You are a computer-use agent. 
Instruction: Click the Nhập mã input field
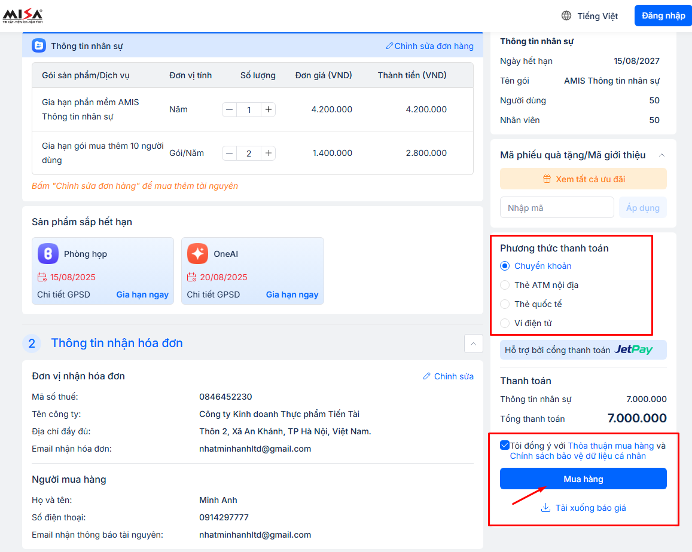coord(556,208)
